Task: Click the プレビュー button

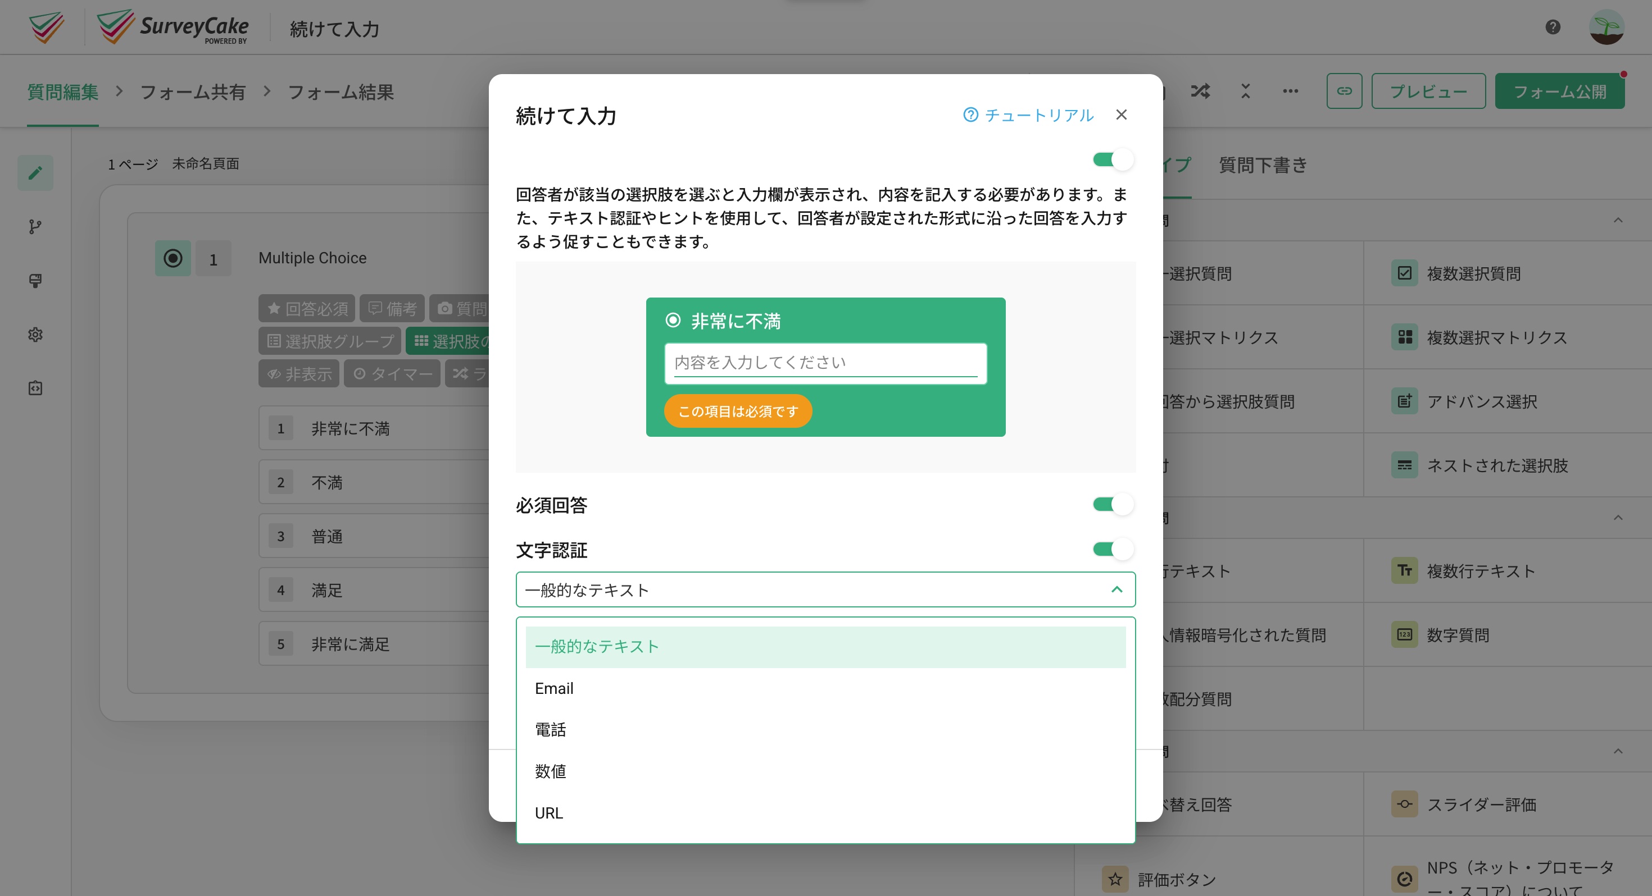Action: [1428, 91]
